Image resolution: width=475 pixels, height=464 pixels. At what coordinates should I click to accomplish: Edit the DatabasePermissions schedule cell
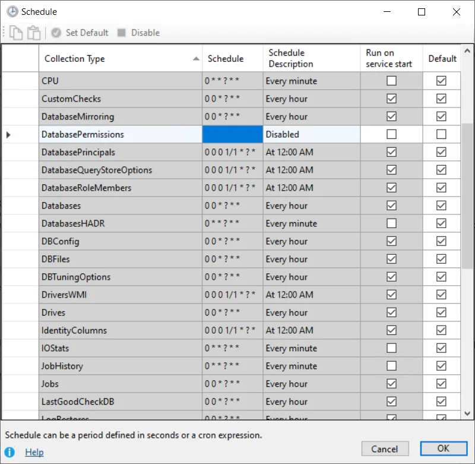click(x=232, y=135)
